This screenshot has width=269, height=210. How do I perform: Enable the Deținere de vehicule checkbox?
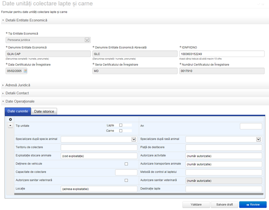pos(126,164)
